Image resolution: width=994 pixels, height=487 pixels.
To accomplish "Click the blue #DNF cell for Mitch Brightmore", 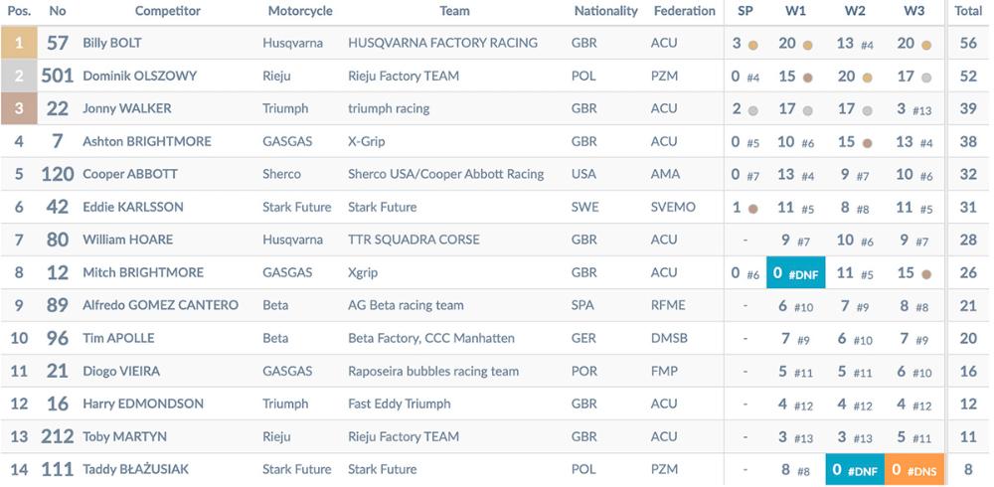I will click(x=795, y=272).
